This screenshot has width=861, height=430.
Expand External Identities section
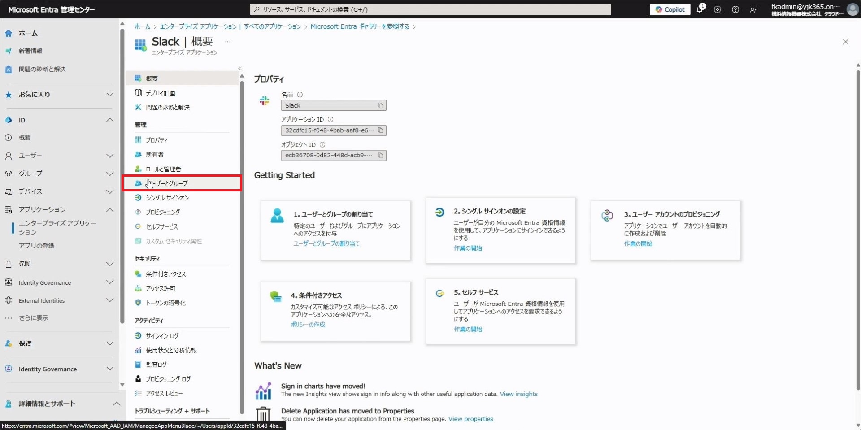pos(109,300)
